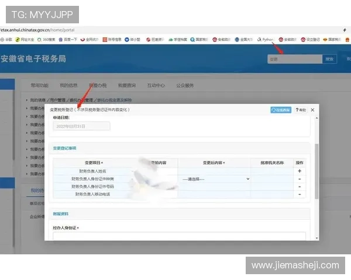Click the 批准机关名称 column header
351x280 pixels.
(272, 163)
